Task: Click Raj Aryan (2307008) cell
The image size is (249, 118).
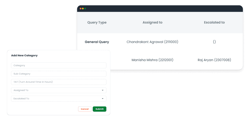Action: point(214,60)
